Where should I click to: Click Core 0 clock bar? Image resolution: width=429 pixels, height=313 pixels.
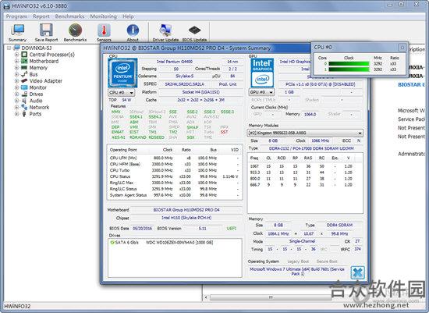[x=349, y=63]
